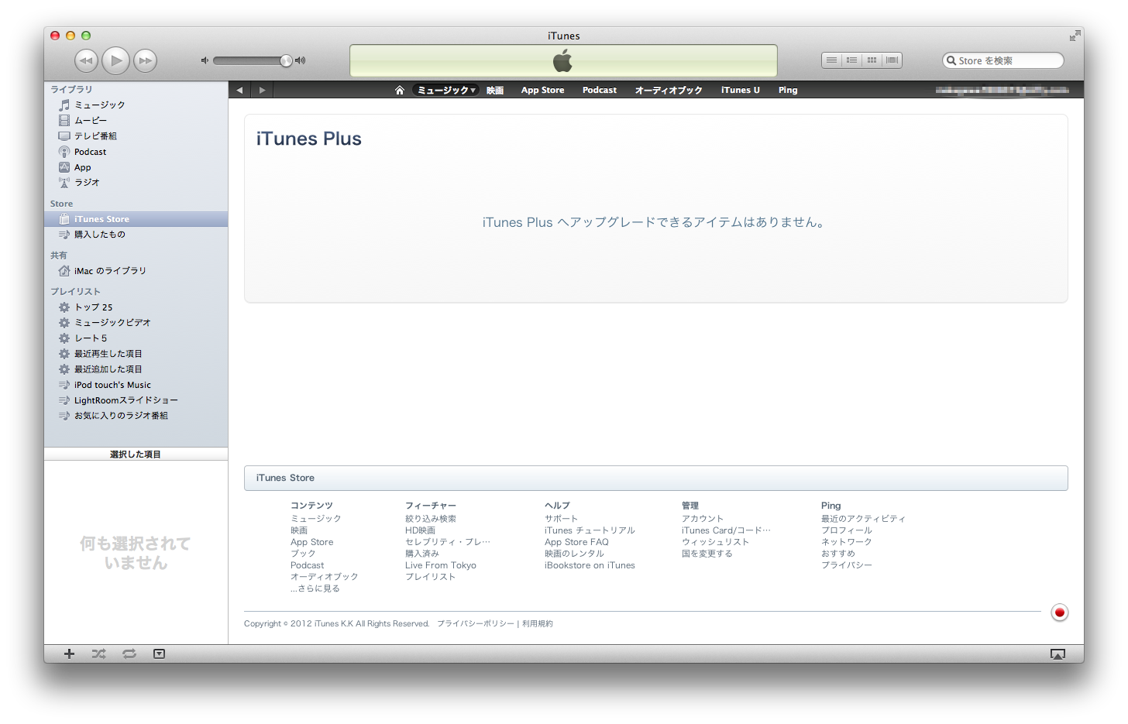The image size is (1128, 724).
Task: Select ミュージック in the library sidebar
Action: tap(136, 105)
